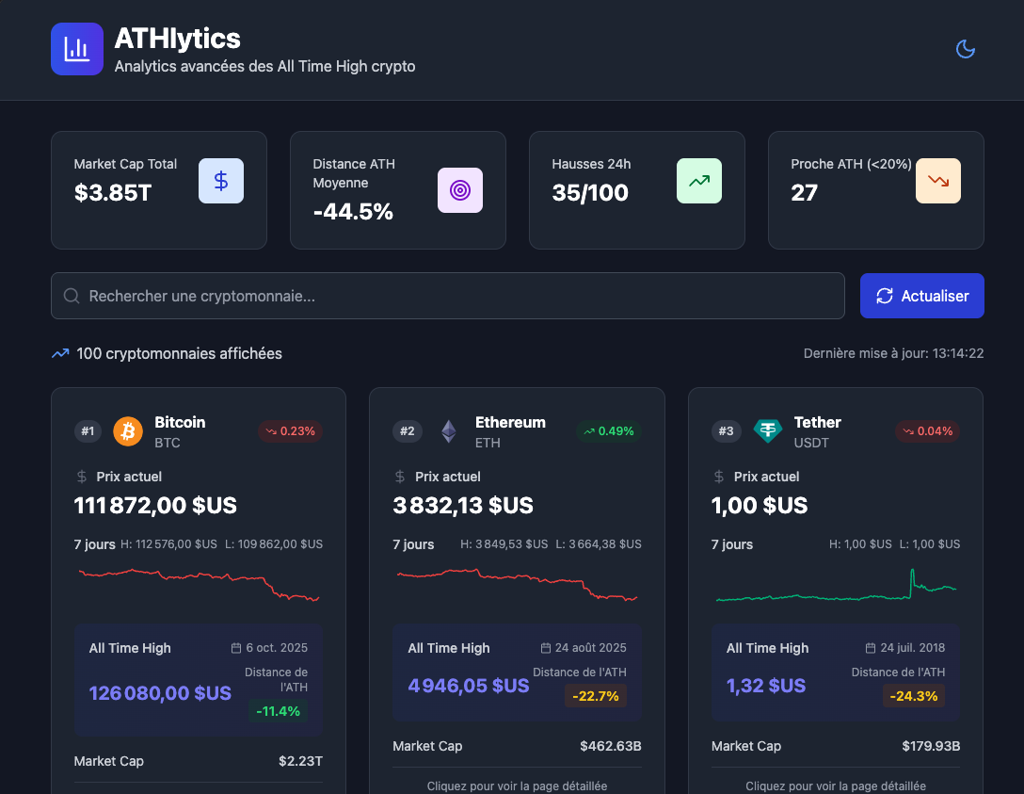
Task: Open Ethereum's 'Cliquez pour voir la page détaillée' link
Action: tap(517, 785)
